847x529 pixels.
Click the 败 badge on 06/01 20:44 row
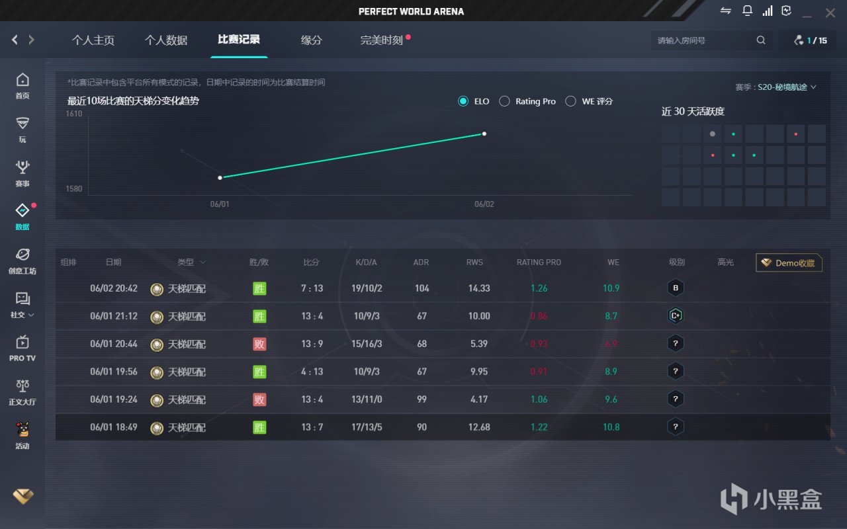pos(259,344)
